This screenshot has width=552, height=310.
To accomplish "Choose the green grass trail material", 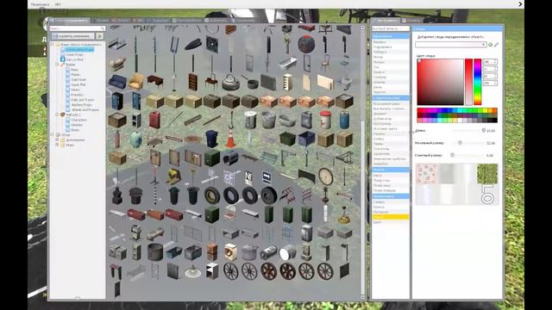I will pos(487,174).
